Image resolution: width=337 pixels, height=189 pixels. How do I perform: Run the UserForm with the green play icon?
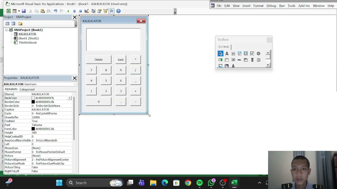68,11
